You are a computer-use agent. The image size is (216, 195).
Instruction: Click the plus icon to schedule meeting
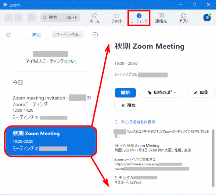95,35
